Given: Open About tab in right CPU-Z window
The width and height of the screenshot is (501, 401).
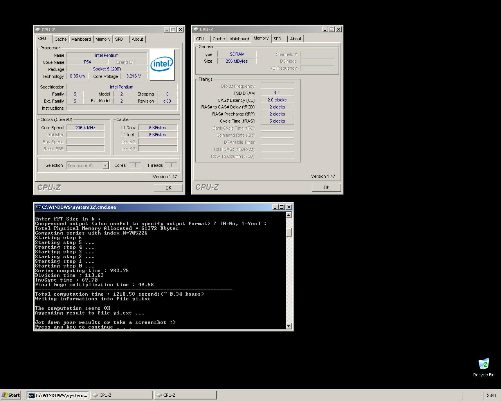Looking at the screenshot, I should coord(296,39).
